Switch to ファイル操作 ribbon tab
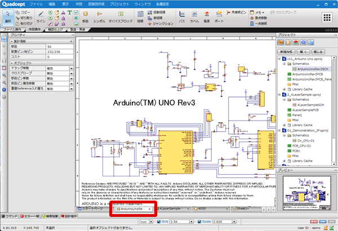The width and height of the screenshot is (338, 231). point(12,29)
